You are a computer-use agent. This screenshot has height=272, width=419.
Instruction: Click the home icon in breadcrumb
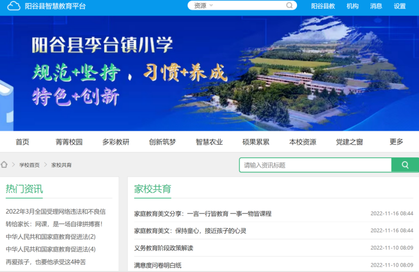[x=5, y=165]
